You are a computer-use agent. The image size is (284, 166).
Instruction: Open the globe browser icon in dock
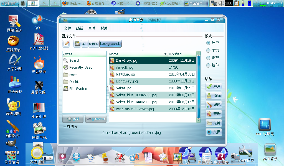pos(77,157)
